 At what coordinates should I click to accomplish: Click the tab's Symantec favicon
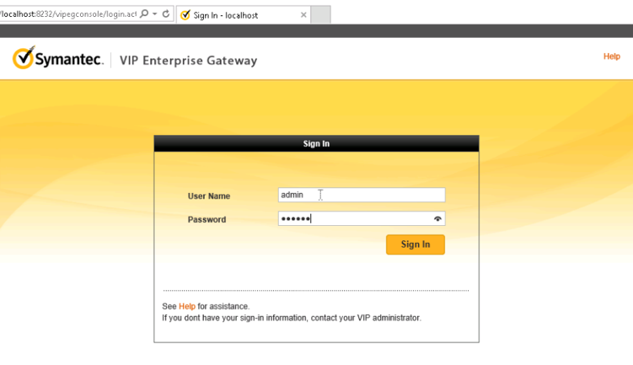click(x=185, y=15)
